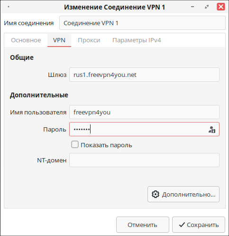Screen dimensions: 229x236
Task: Click the gear icon in Дополнительно button
Action: [156, 194]
